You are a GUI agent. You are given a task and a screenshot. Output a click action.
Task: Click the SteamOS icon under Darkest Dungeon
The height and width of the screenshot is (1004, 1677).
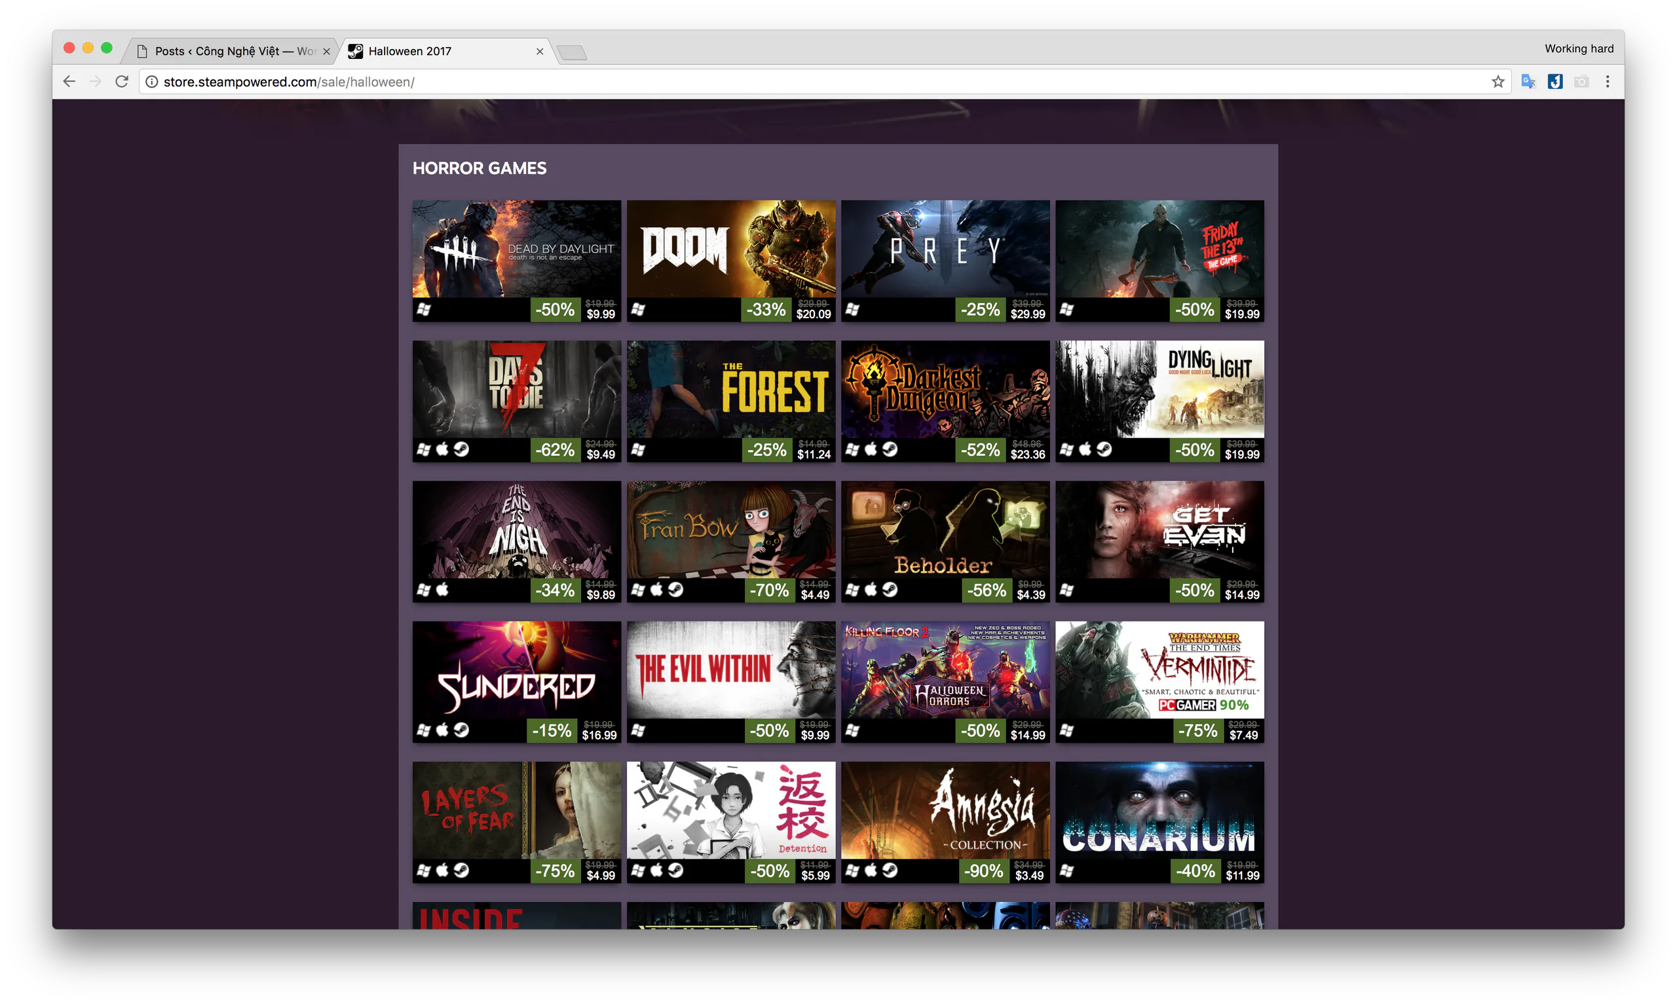[x=890, y=449]
